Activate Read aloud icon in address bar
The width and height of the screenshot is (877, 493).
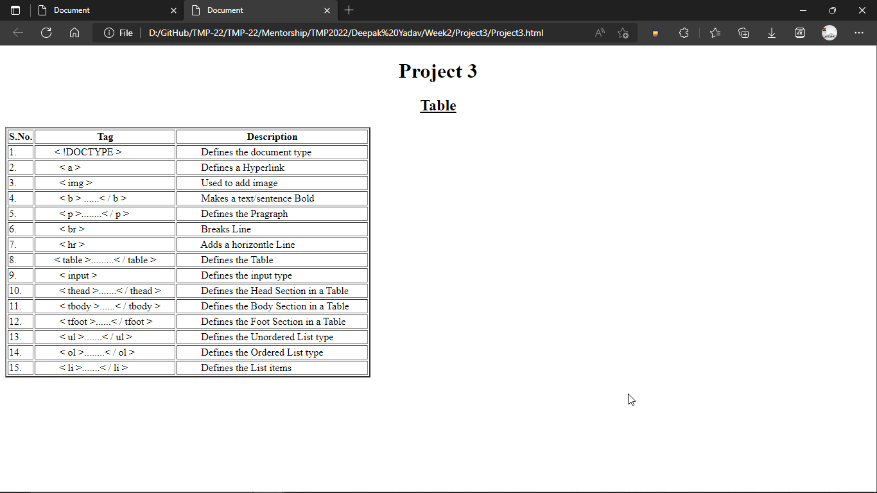(x=600, y=33)
